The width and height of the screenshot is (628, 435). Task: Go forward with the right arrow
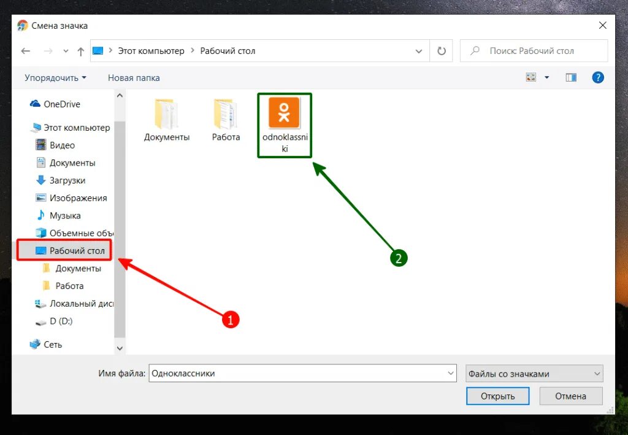[48, 51]
